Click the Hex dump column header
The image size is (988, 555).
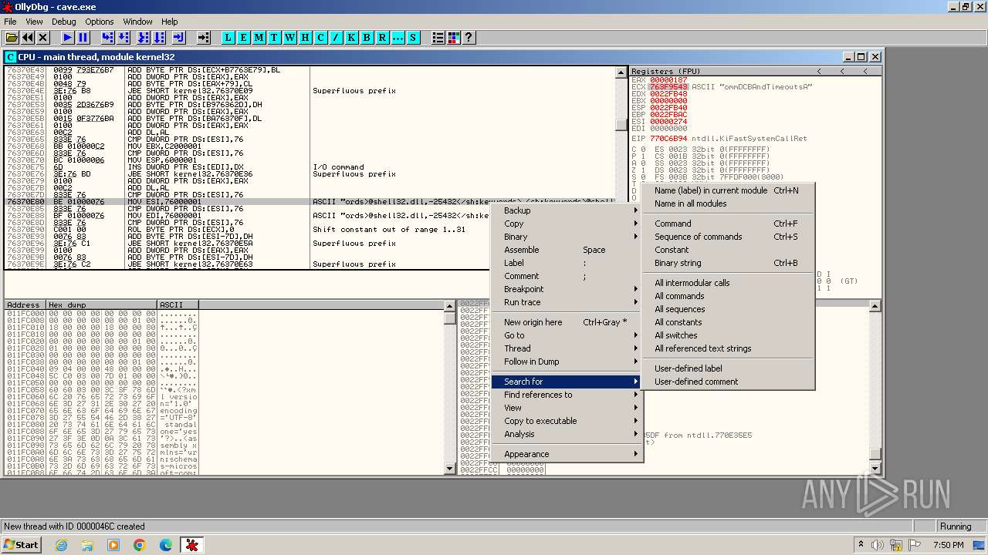pyautogui.click(x=101, y=305)
